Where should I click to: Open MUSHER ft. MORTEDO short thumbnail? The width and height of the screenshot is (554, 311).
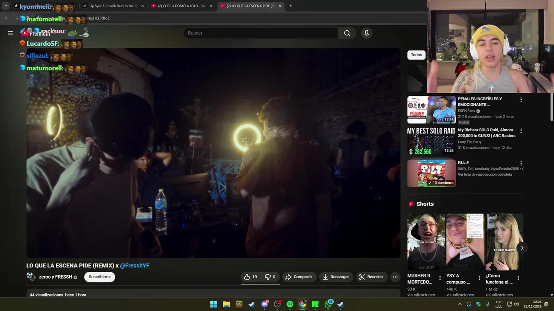pos(426,242)
